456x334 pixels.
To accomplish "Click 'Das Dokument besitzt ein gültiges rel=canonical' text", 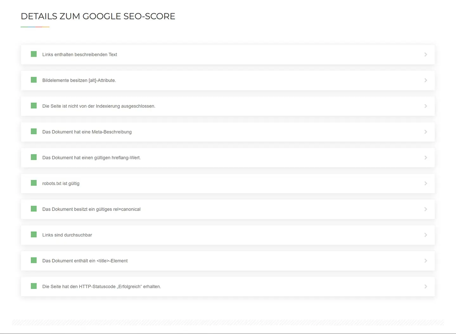I will tap(91, 209).
